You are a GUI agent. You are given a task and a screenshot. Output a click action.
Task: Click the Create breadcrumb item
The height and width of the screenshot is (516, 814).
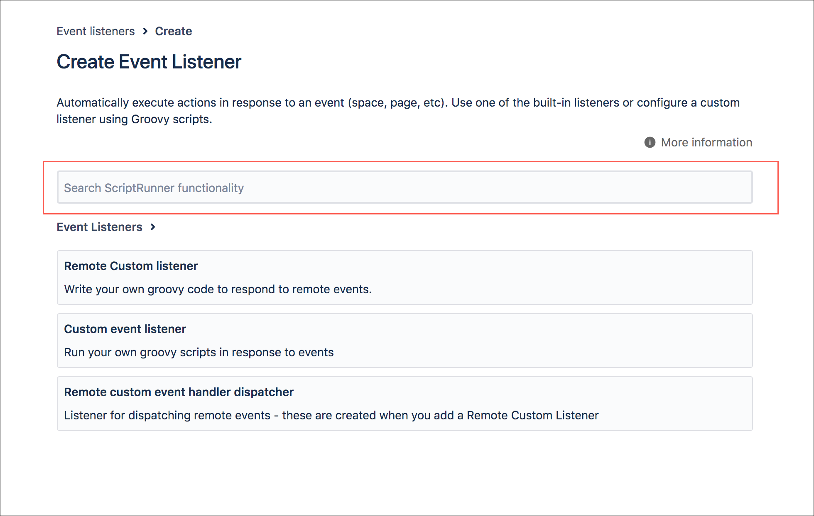click(174, 31)
